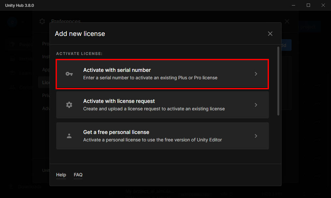Minimize the Unity Hub window
Viewport: 331px width, 198px height.
(x=294, y=5)
